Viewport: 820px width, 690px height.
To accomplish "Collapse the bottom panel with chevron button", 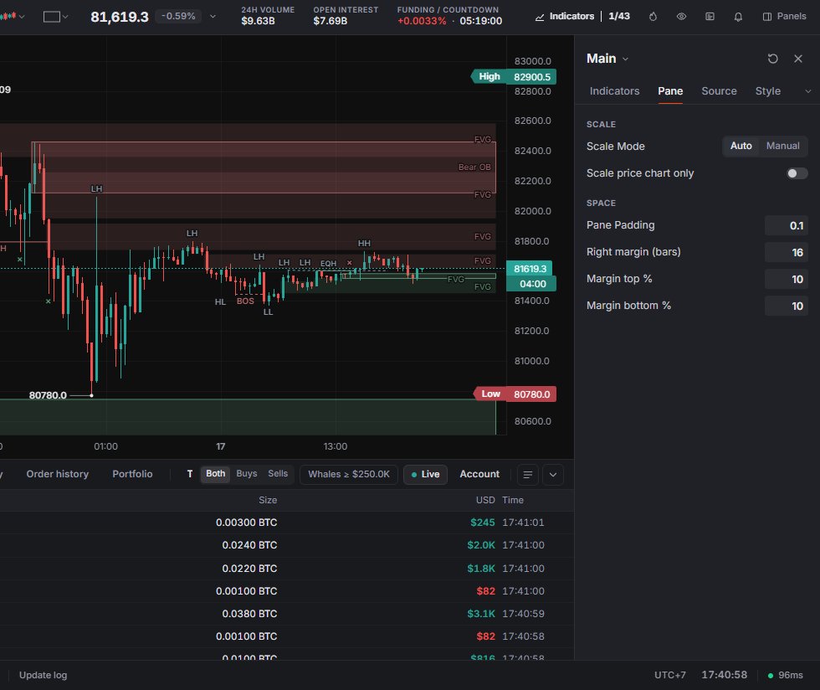I will (553, 475).
